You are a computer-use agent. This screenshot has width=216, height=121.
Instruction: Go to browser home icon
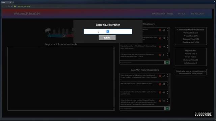tap(12, 6)
